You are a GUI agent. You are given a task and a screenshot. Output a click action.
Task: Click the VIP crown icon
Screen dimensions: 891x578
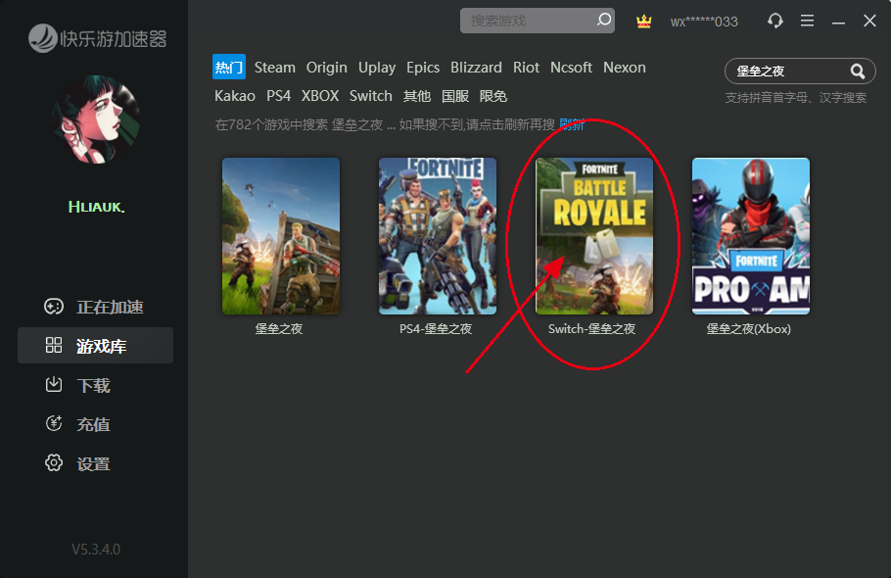(644, 22)
